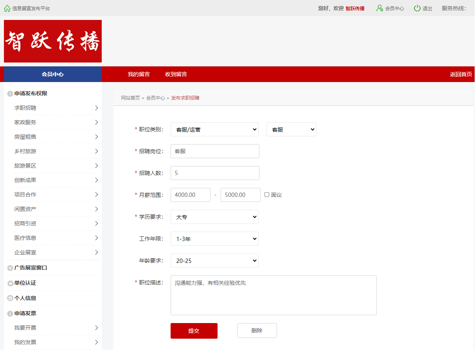Open 广告展宣窗口 section in sidebar
Image resolution: width=475 pixels, height=350 pixels.
(31, 268)
